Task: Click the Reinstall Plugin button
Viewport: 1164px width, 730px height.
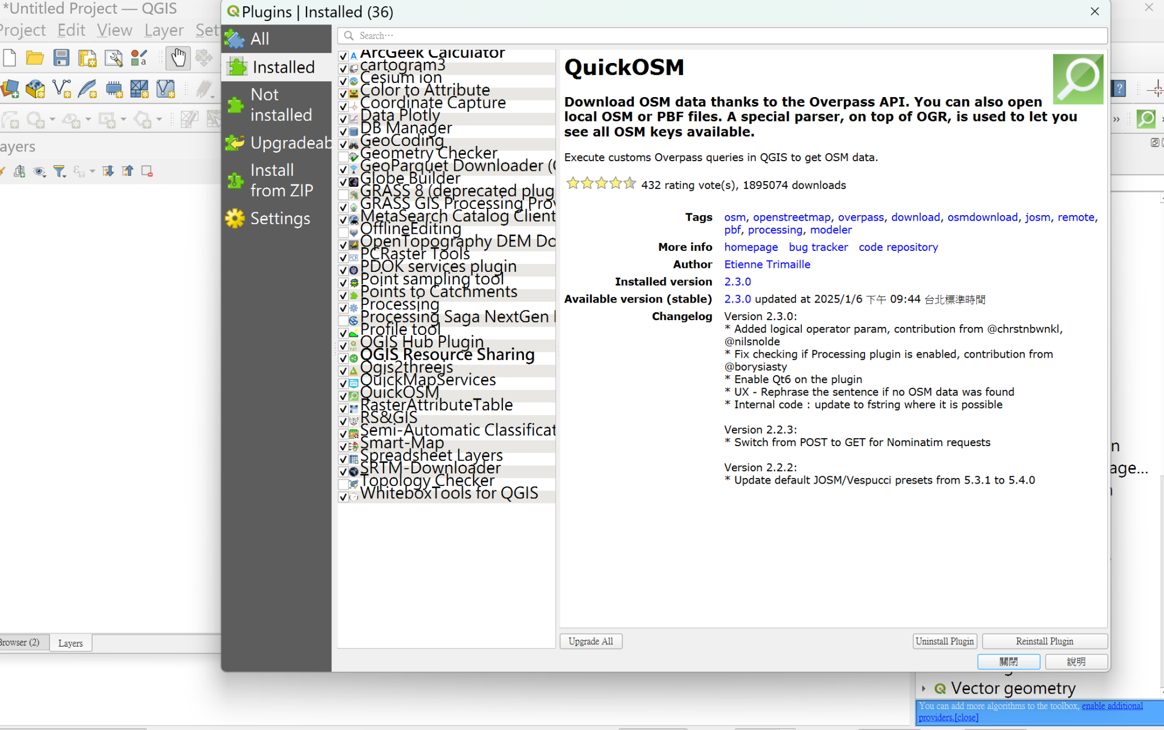Action: (1044, 641)
